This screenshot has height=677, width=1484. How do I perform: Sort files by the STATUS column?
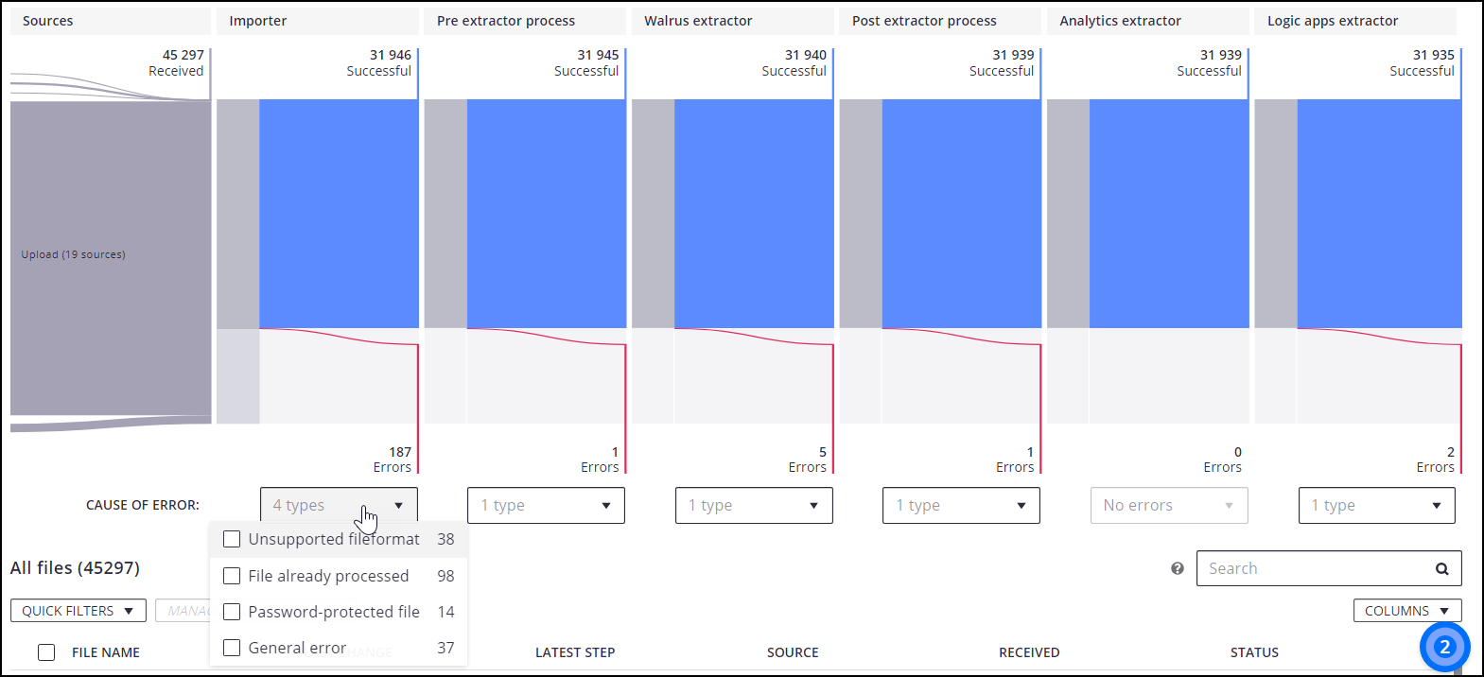pyautogui.click(x=1254, y=651)
